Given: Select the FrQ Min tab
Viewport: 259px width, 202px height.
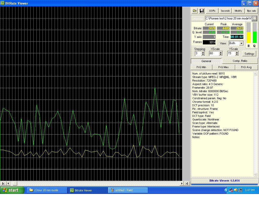Looking at the screenshot, I should coord(201,67).
